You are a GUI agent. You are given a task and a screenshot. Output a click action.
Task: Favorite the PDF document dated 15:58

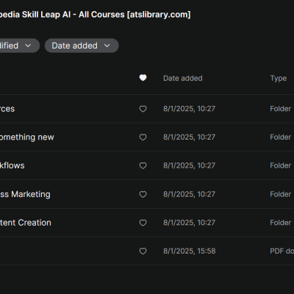point(143,251)
